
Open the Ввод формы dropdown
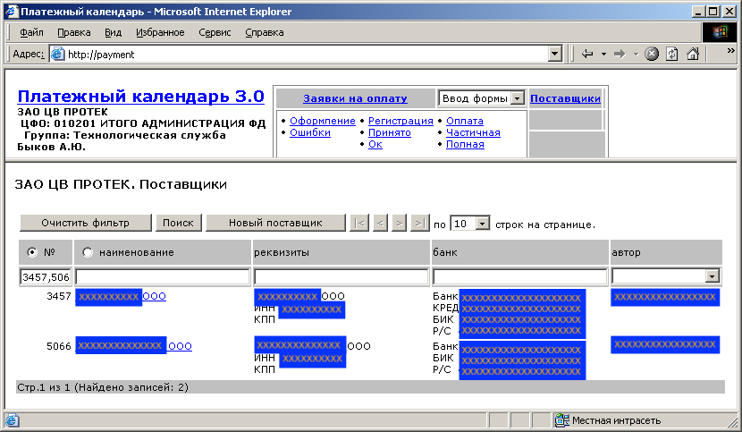[518, 98]
